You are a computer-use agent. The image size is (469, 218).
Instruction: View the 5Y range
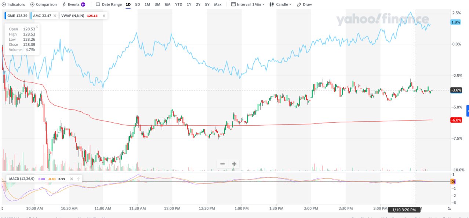point(207,4)
